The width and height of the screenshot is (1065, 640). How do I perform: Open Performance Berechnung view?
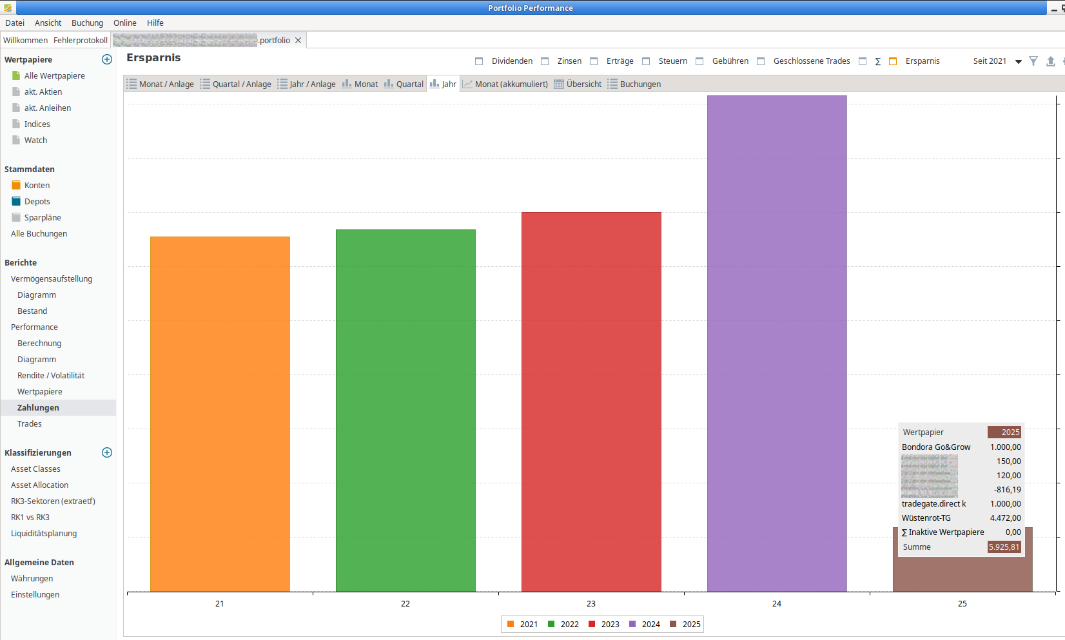click(39, 343)
